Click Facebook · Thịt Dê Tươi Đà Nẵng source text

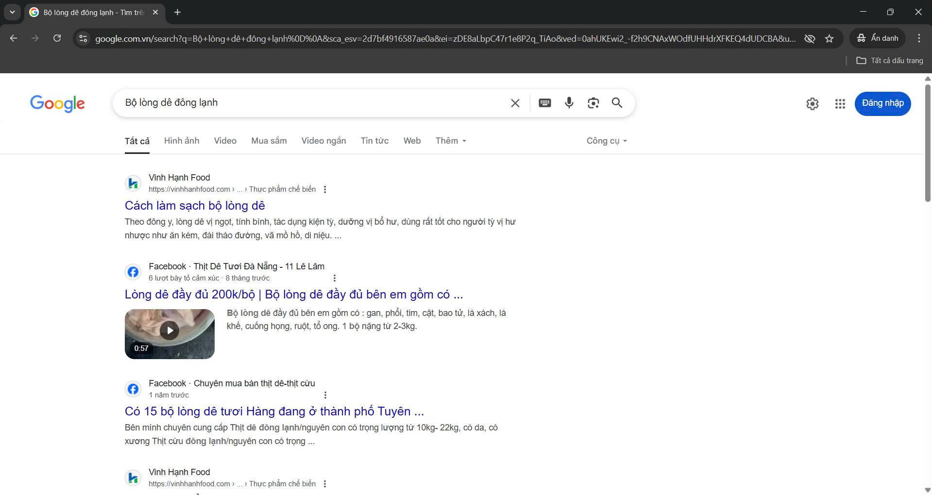(x=237, y=266)
